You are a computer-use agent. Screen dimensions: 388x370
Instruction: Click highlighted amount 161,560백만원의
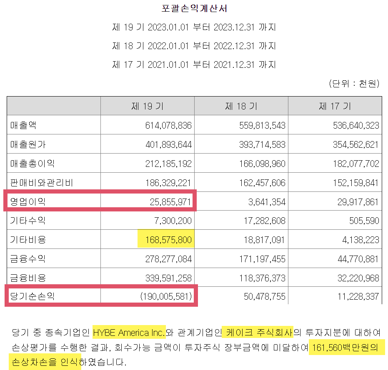pyautogui.click(x=345, y=348)
